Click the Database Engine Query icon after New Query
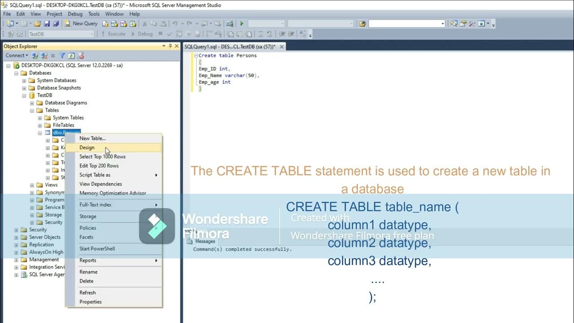Image resolution: width=574 pixels, height=323 pixels. coord(105,23)
